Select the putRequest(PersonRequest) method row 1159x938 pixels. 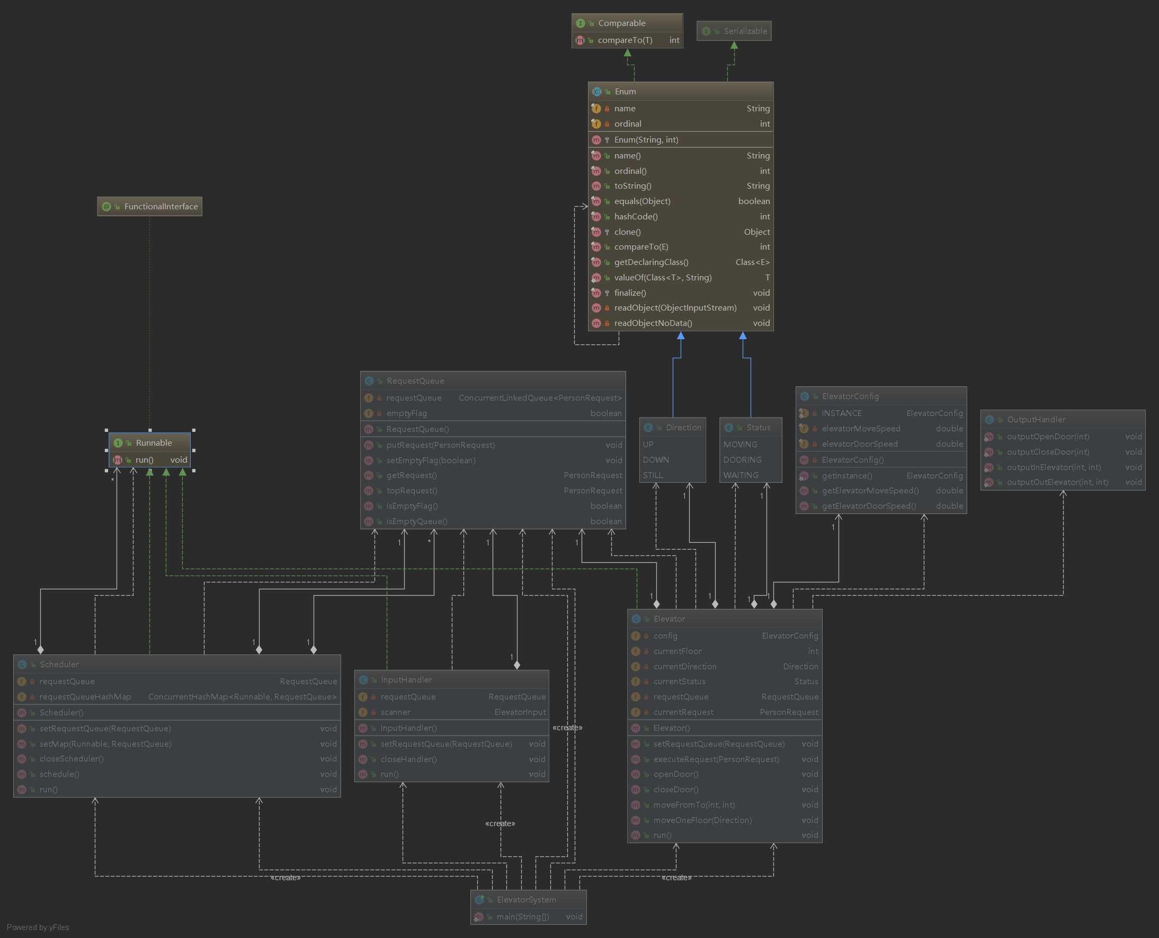[x=493, y=445]
